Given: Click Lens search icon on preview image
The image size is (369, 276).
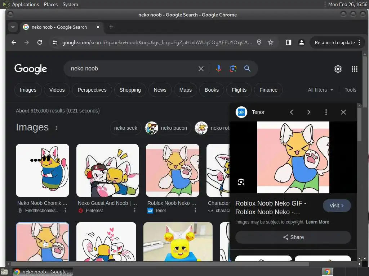Looking at the screenshot, I should (241, 182).
